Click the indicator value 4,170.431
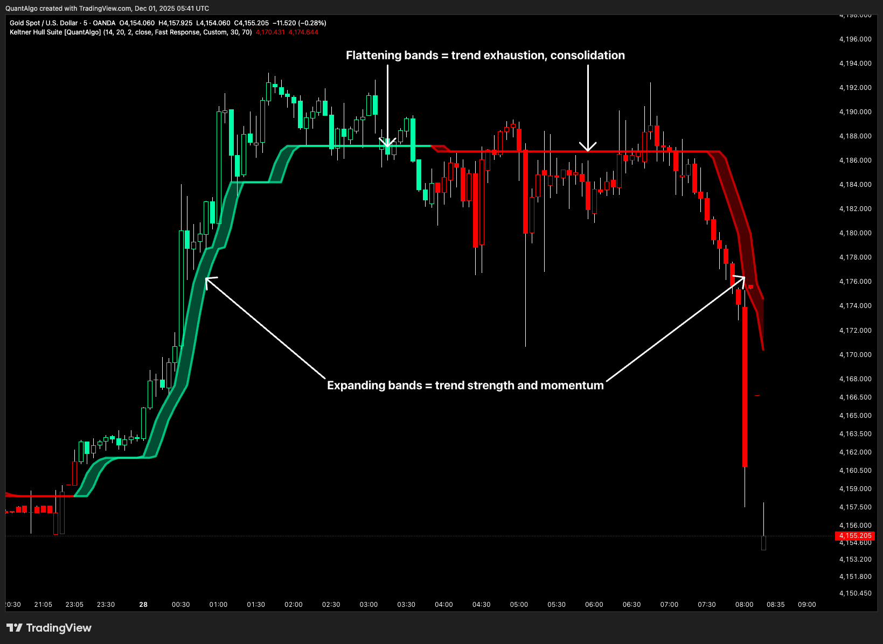The width and height of the screenshot is (883, 644). coord(270,32)
